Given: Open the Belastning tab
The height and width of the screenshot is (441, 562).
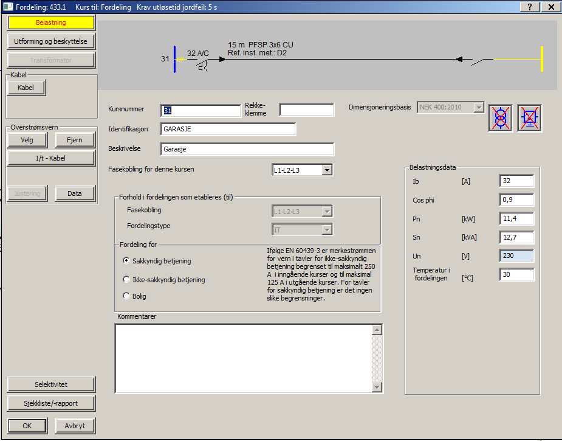Looking at the screenshot, I should click(51, 23).
